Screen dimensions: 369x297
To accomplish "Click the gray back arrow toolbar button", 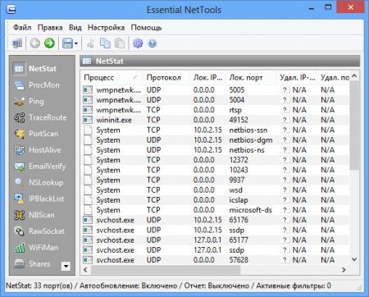I will tap(35, 43).
